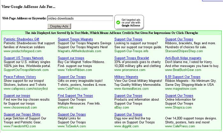Click the www.ToSeekA.com URL text
Viewport: 223px width, 133px height.
coord(72,126)
